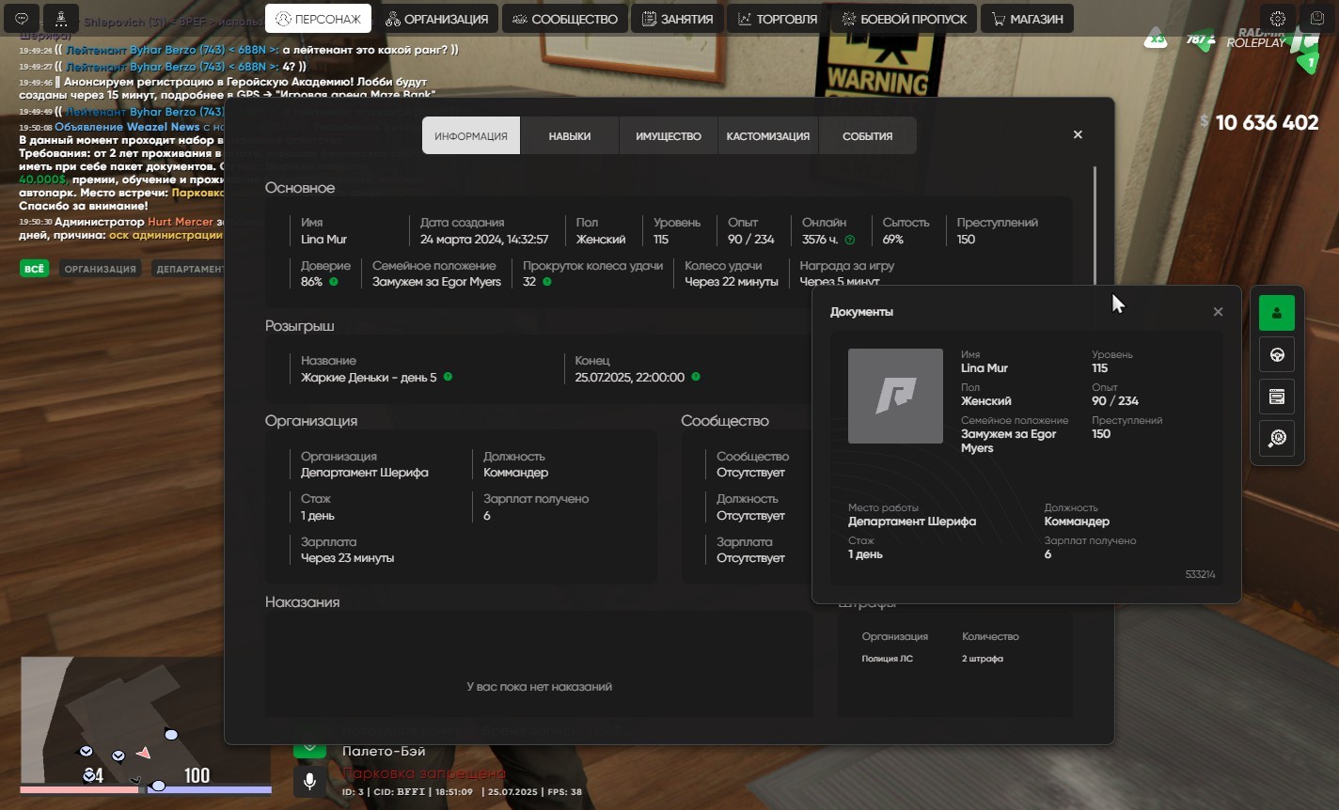Screen dimensions: 1339x810
Task: Click the 2 штрафа count in fines
Action: point(983,659)
